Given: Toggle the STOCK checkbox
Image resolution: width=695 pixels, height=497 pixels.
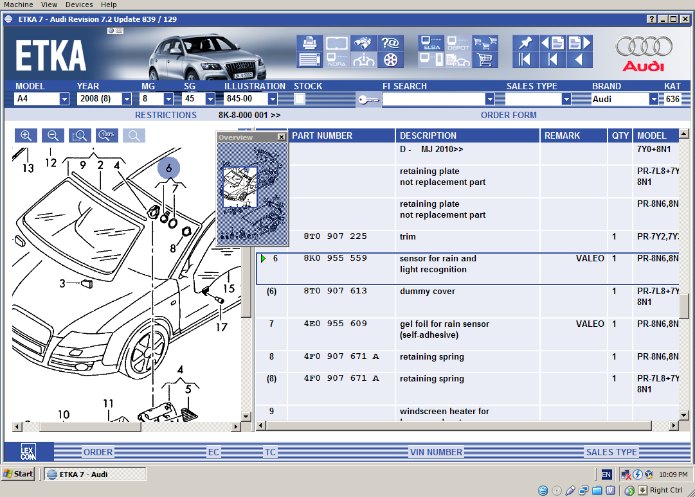Looking at the screenshot, I should tap(300, 99).
